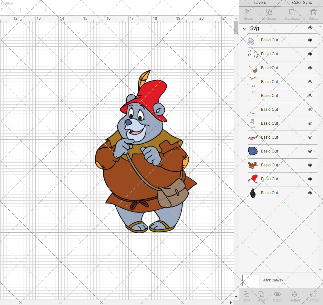Image resolution: width=323 pixels, height=305 pixels.
Task: Click the canvas vertical scrollbar thumb
Action: click(x=236, y=27)
